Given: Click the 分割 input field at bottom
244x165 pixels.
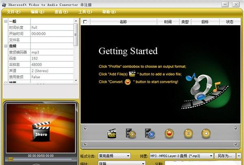Looking at the screenshot, I should pyautogui.click(x=203, y=163).
